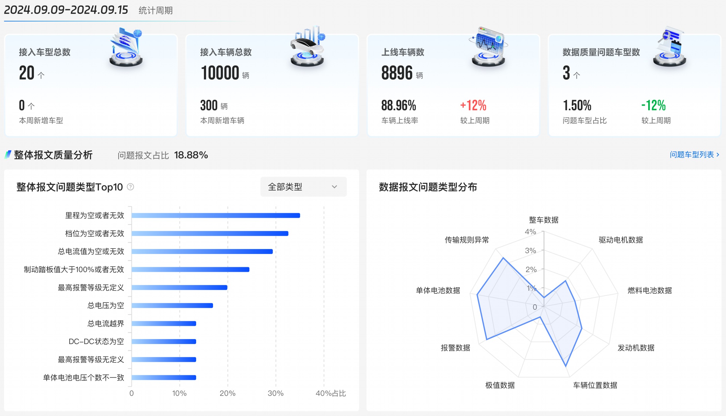
Task: Click the section marker icon before 整体报文质量分析
Action: tap(8, 155)
